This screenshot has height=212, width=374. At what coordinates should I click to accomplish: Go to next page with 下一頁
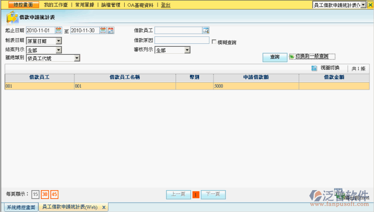[x=213, y=195]
